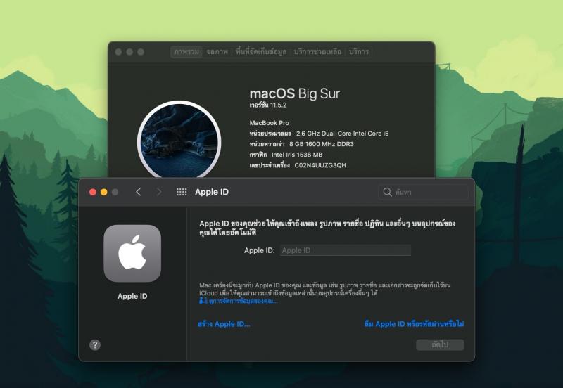
Task: Click the MacBook Pro model text
Action: (270, 122)
